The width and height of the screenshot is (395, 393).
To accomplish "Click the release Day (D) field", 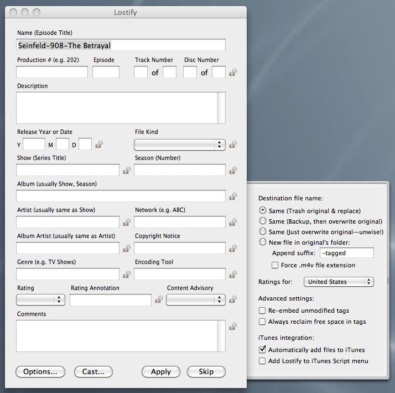I will click(x=85, y=144).
